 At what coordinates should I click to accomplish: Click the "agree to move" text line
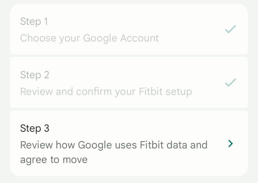click(54, 160)
